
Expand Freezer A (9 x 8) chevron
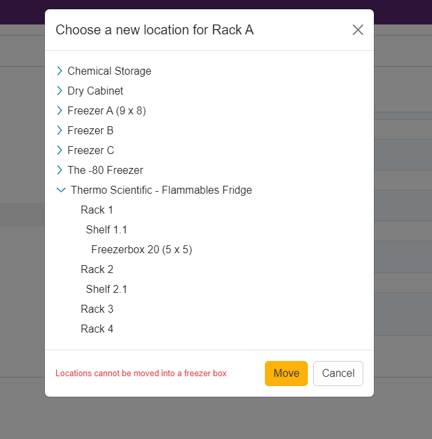click(x=59, y=110)
